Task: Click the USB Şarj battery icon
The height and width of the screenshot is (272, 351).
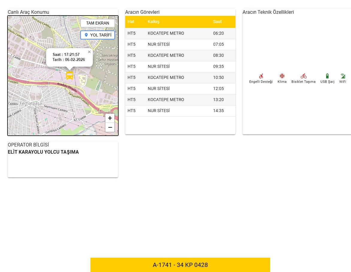Action: click(x=327, y=76)
